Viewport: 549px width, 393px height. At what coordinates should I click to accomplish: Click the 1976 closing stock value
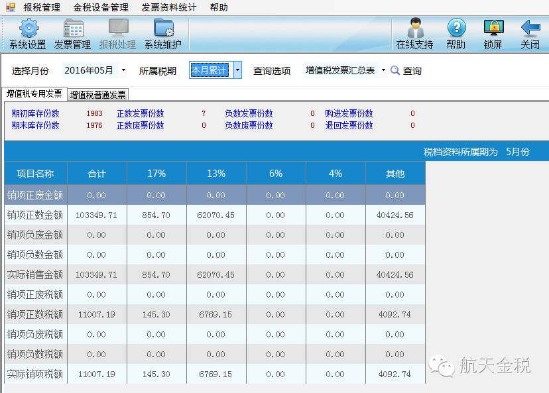tap(95, 125)
